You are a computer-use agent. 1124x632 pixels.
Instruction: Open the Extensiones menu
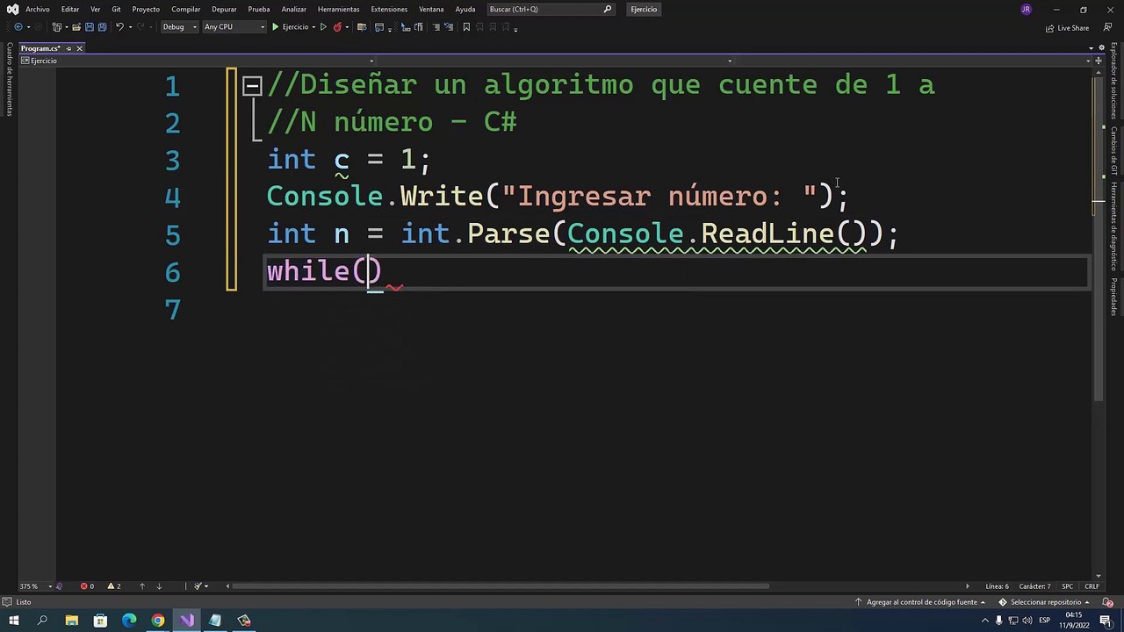389,9
